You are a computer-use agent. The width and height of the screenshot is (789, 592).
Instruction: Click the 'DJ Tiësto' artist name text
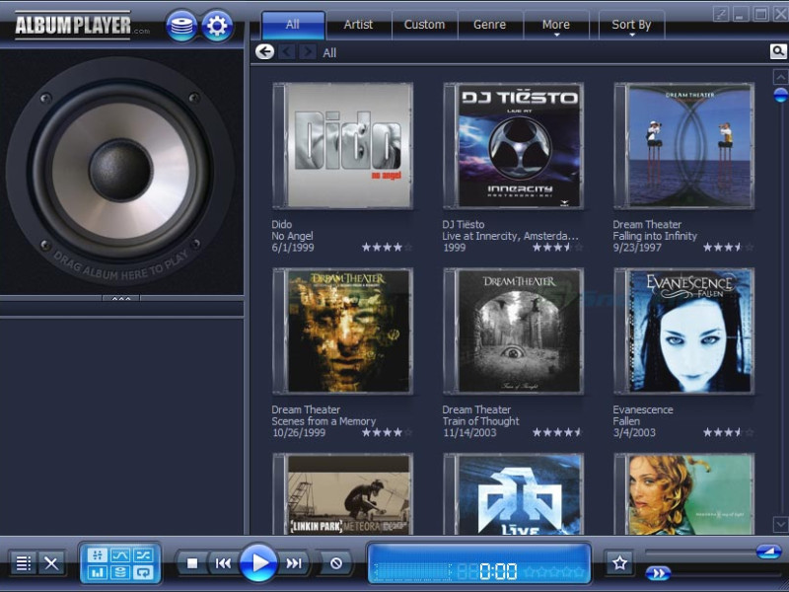point(464,225)
